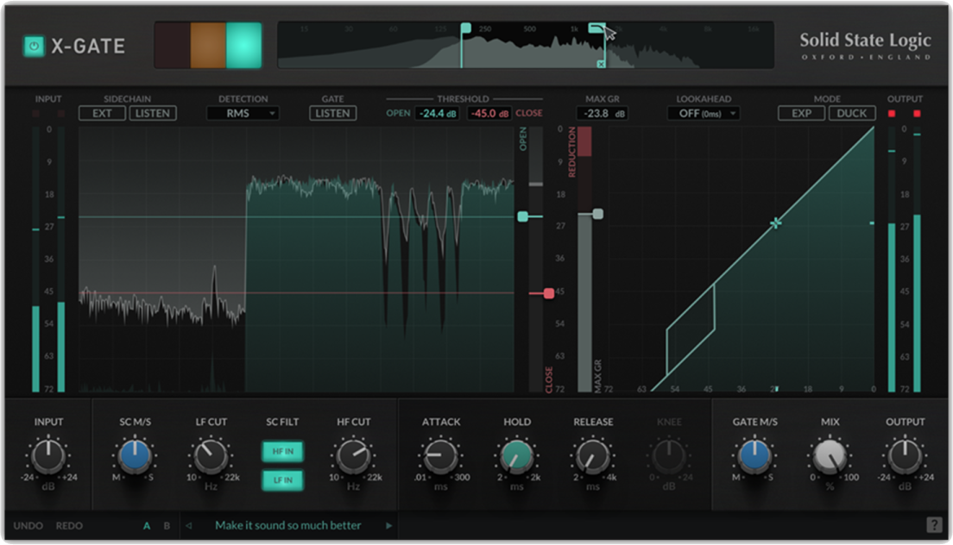Switch to preset slot B
Image resolution: width=953 pixels, height=545 pixels.
[167, 525]
